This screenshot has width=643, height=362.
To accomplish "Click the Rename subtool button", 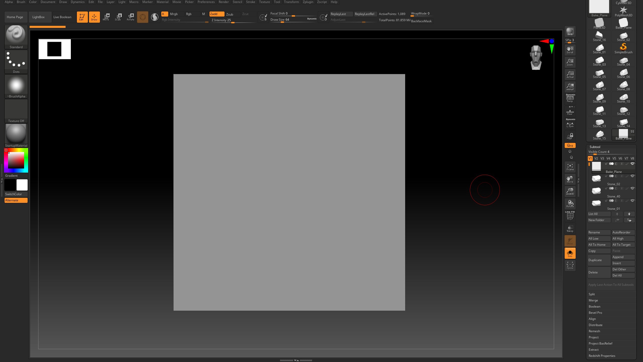I will [599, 232].
